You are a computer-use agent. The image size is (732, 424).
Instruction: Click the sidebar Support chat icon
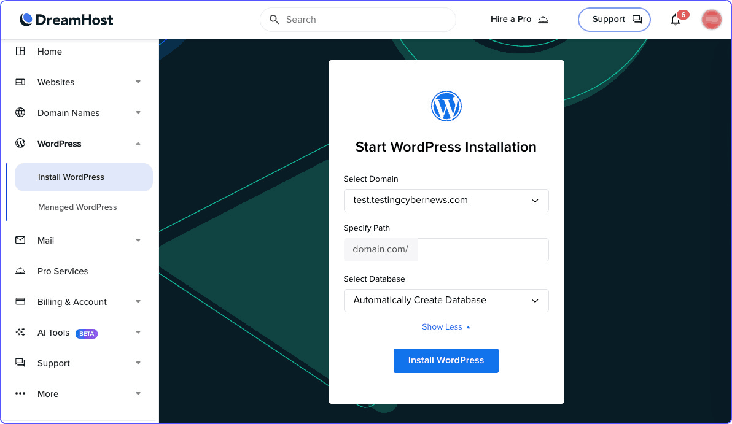pyautogui.click(x=20, y=363)
